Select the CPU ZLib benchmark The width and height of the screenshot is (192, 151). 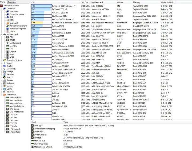[14, 115]
